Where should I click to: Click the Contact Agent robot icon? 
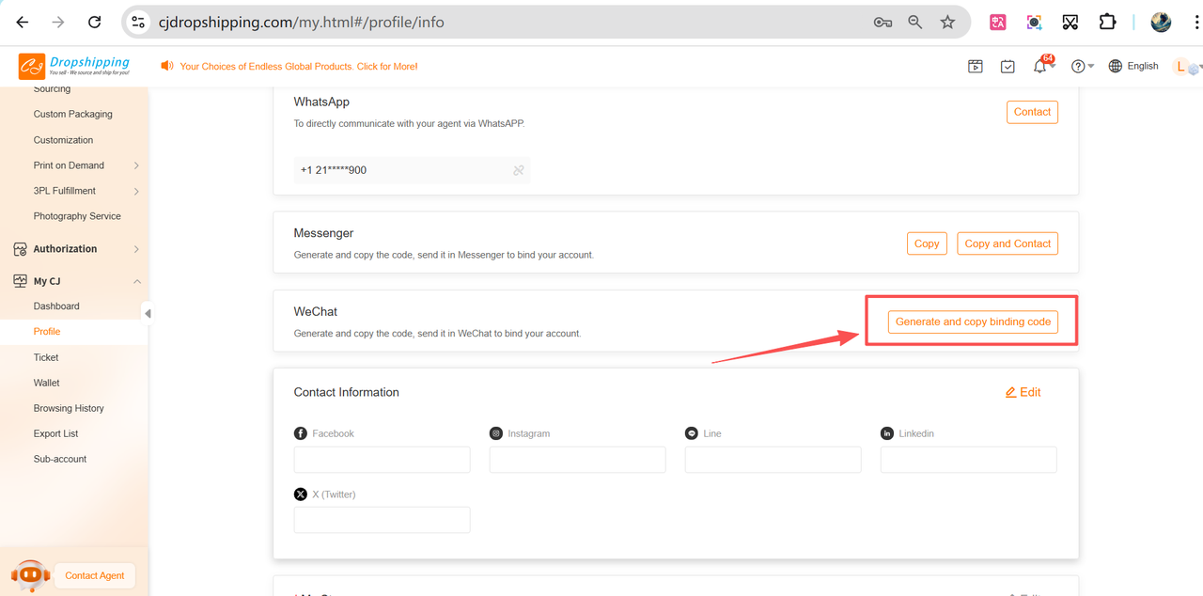coord(30,575)
